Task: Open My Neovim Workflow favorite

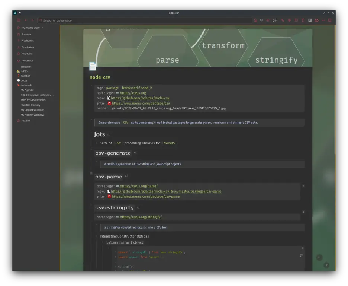Action: 32,115
